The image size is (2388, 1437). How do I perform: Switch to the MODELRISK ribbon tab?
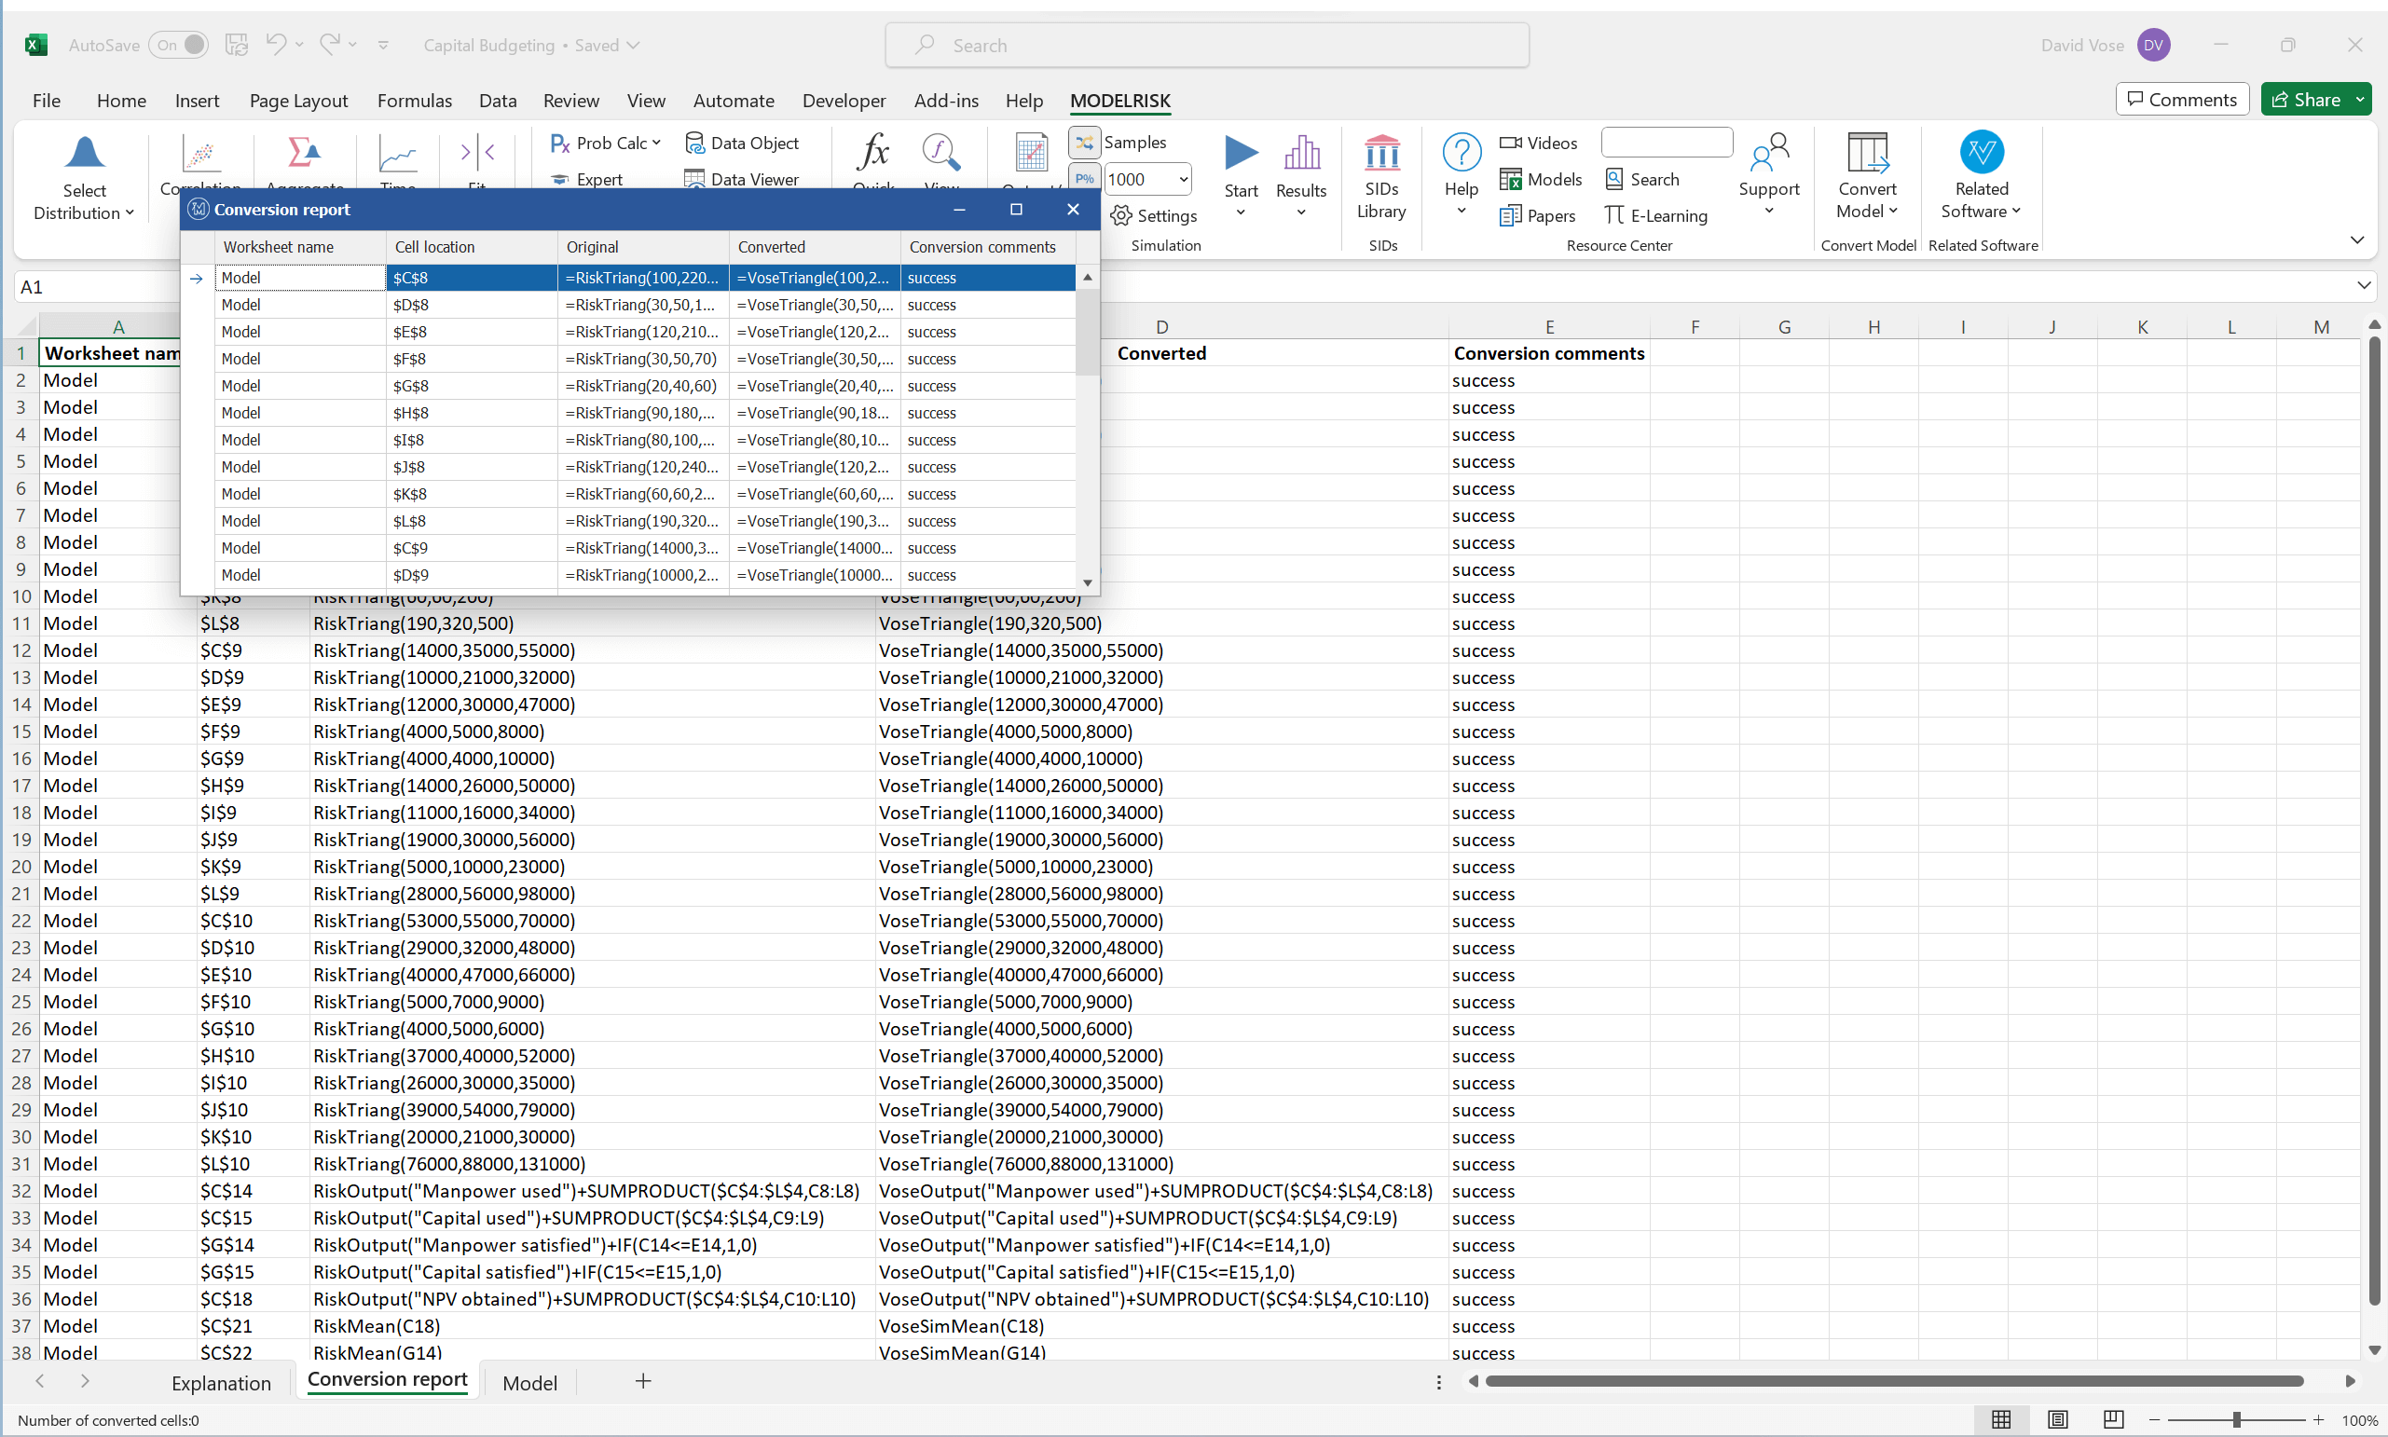(x=1119, y=100)
